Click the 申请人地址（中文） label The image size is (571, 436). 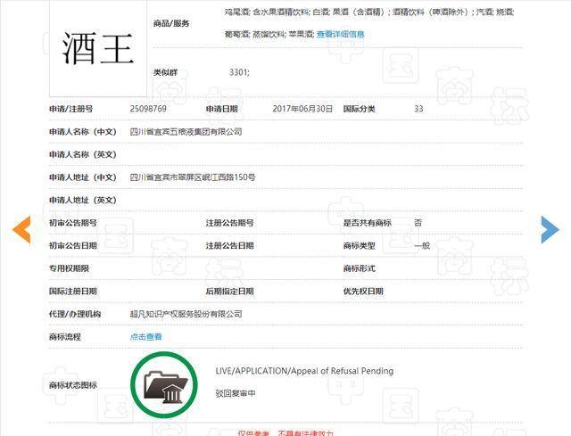coord(83,177)
